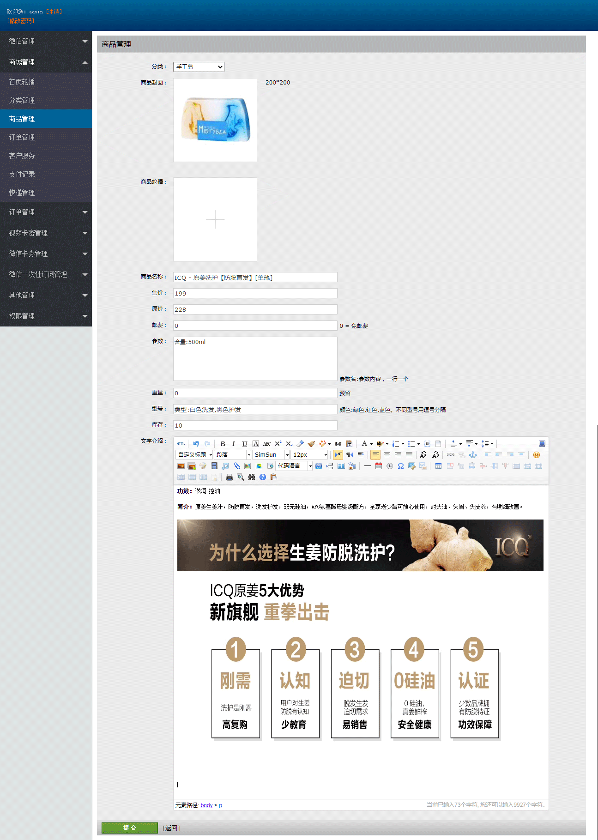Viewport: 598px width, 840px height.
Task: Toggle superscript formatting
Action: point(278,444)
